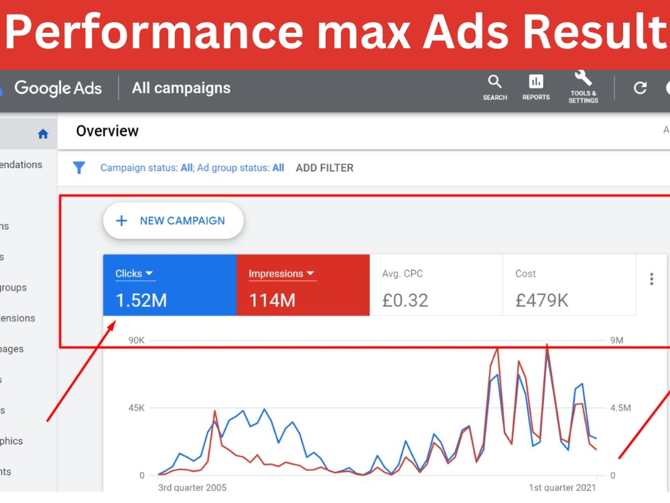Start a NEW CAMPAIGN
The width and height of the screenshot is (670, 503).
(x=173, y=221)
